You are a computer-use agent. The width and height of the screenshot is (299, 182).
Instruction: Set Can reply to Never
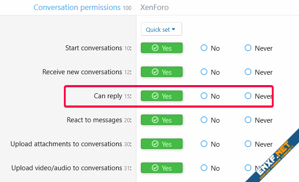coord(248,96)
